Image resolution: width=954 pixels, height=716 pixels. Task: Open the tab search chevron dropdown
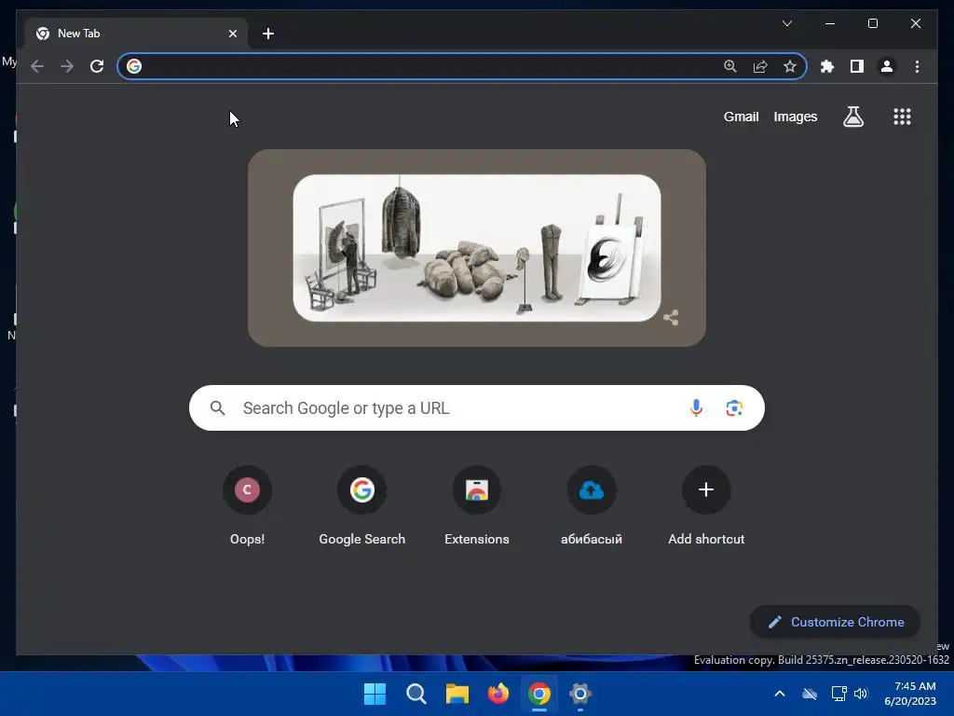786,23
